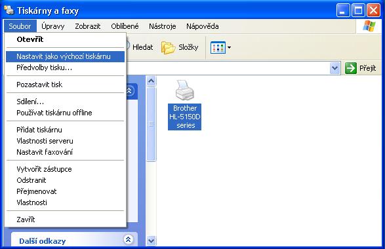Screen dimensions: 385x249
Task: Select Odstranit from the menu
Action: point(65,180)
